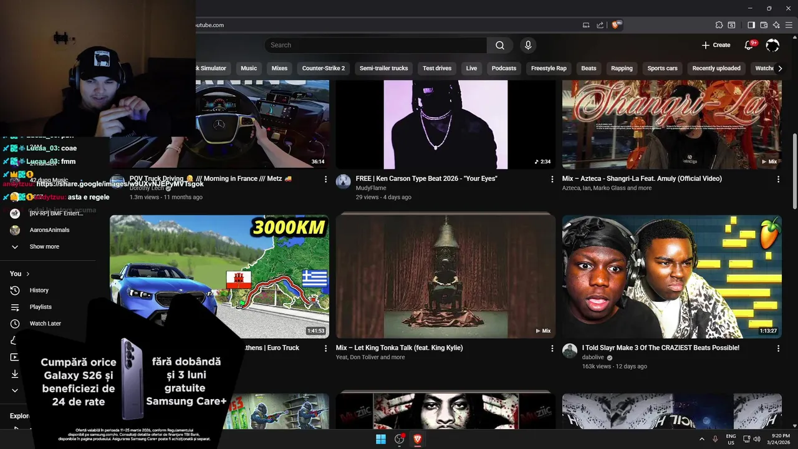The width and height of the screenshot is (798, 449).
Task: Click the Liked videos thumbs-up icon in the sidebar
Action: tap(15, 340)
